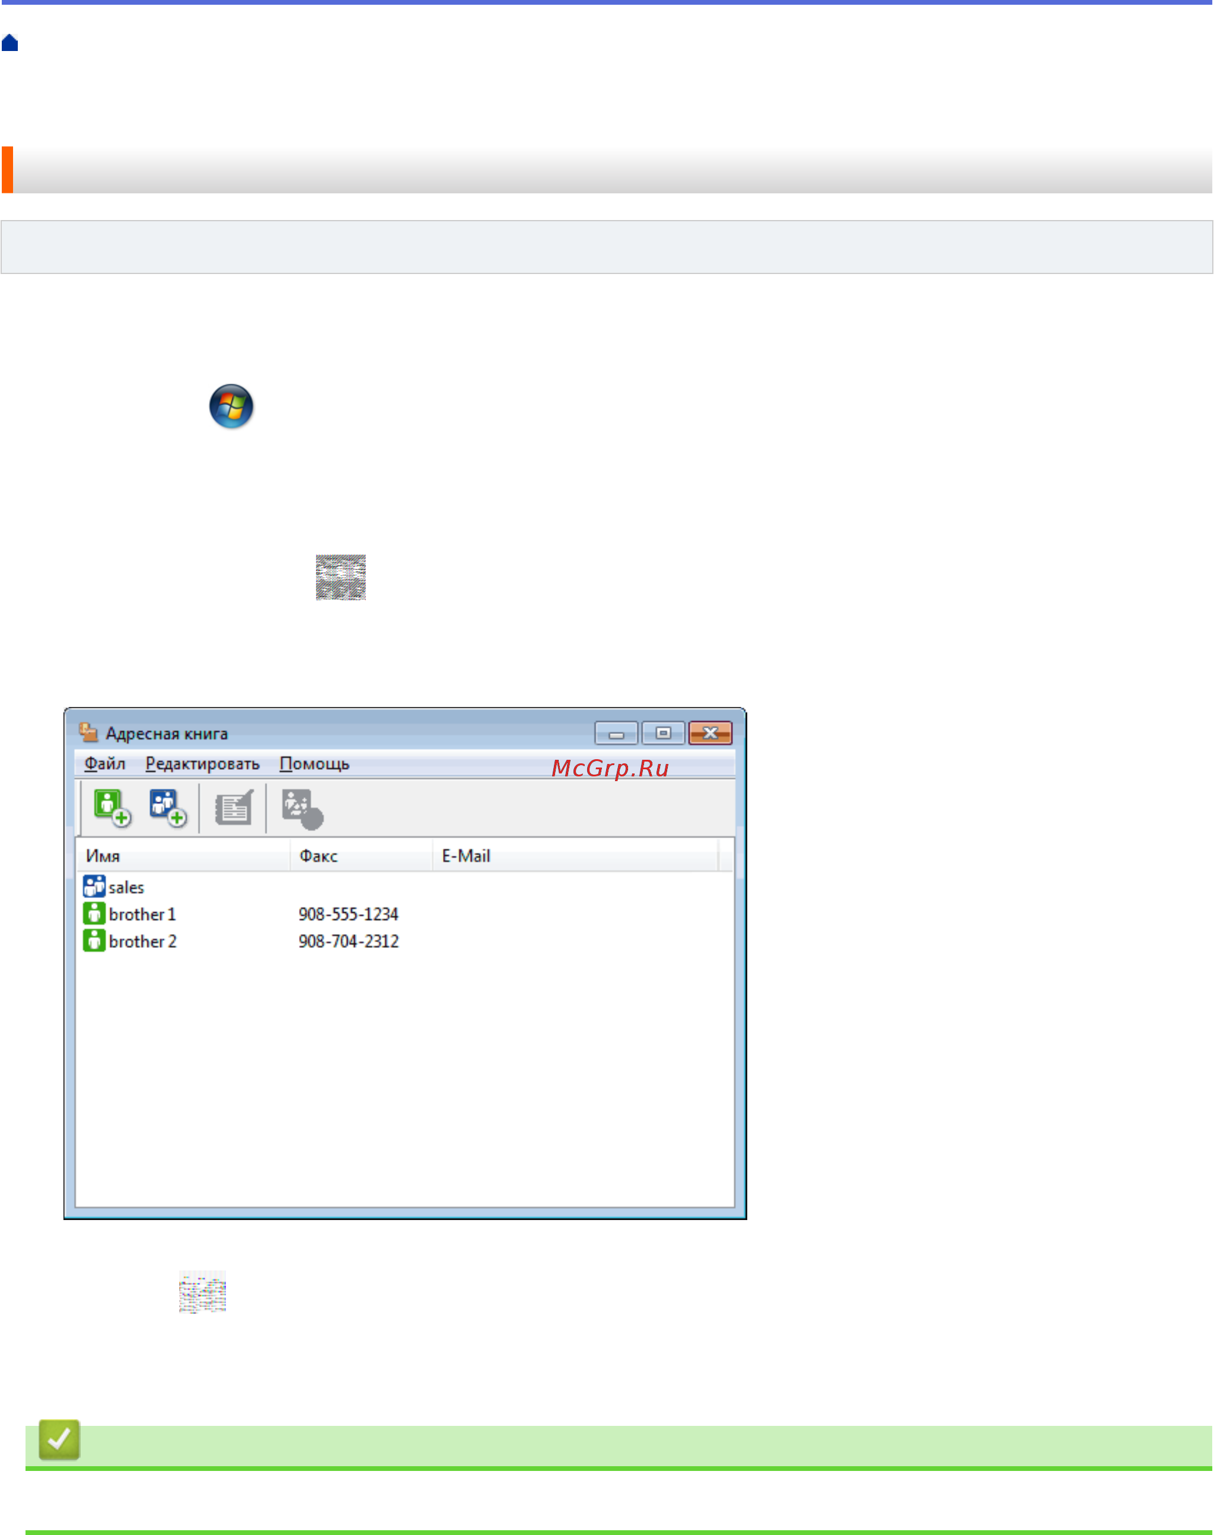Open the Редактировать menu

point(203,764)
